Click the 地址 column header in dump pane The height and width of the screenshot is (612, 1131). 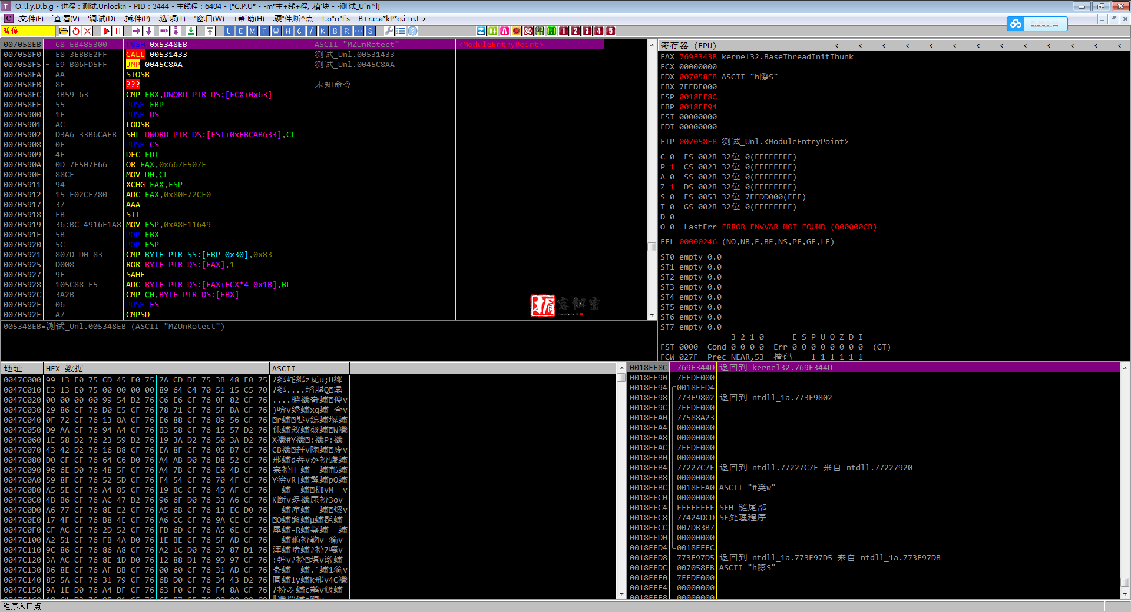coord(22,368)
